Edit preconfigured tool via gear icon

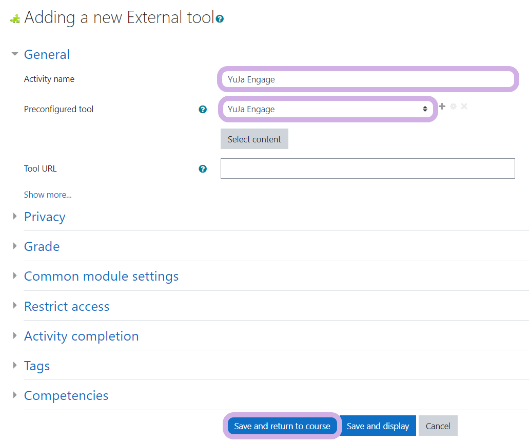pyautogui.click(x=453, y=107)
